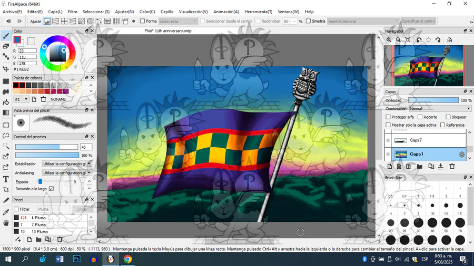Hide the Capa7 layer visibility
This screenshot has height=266, width=474.
tap(388, 140)
